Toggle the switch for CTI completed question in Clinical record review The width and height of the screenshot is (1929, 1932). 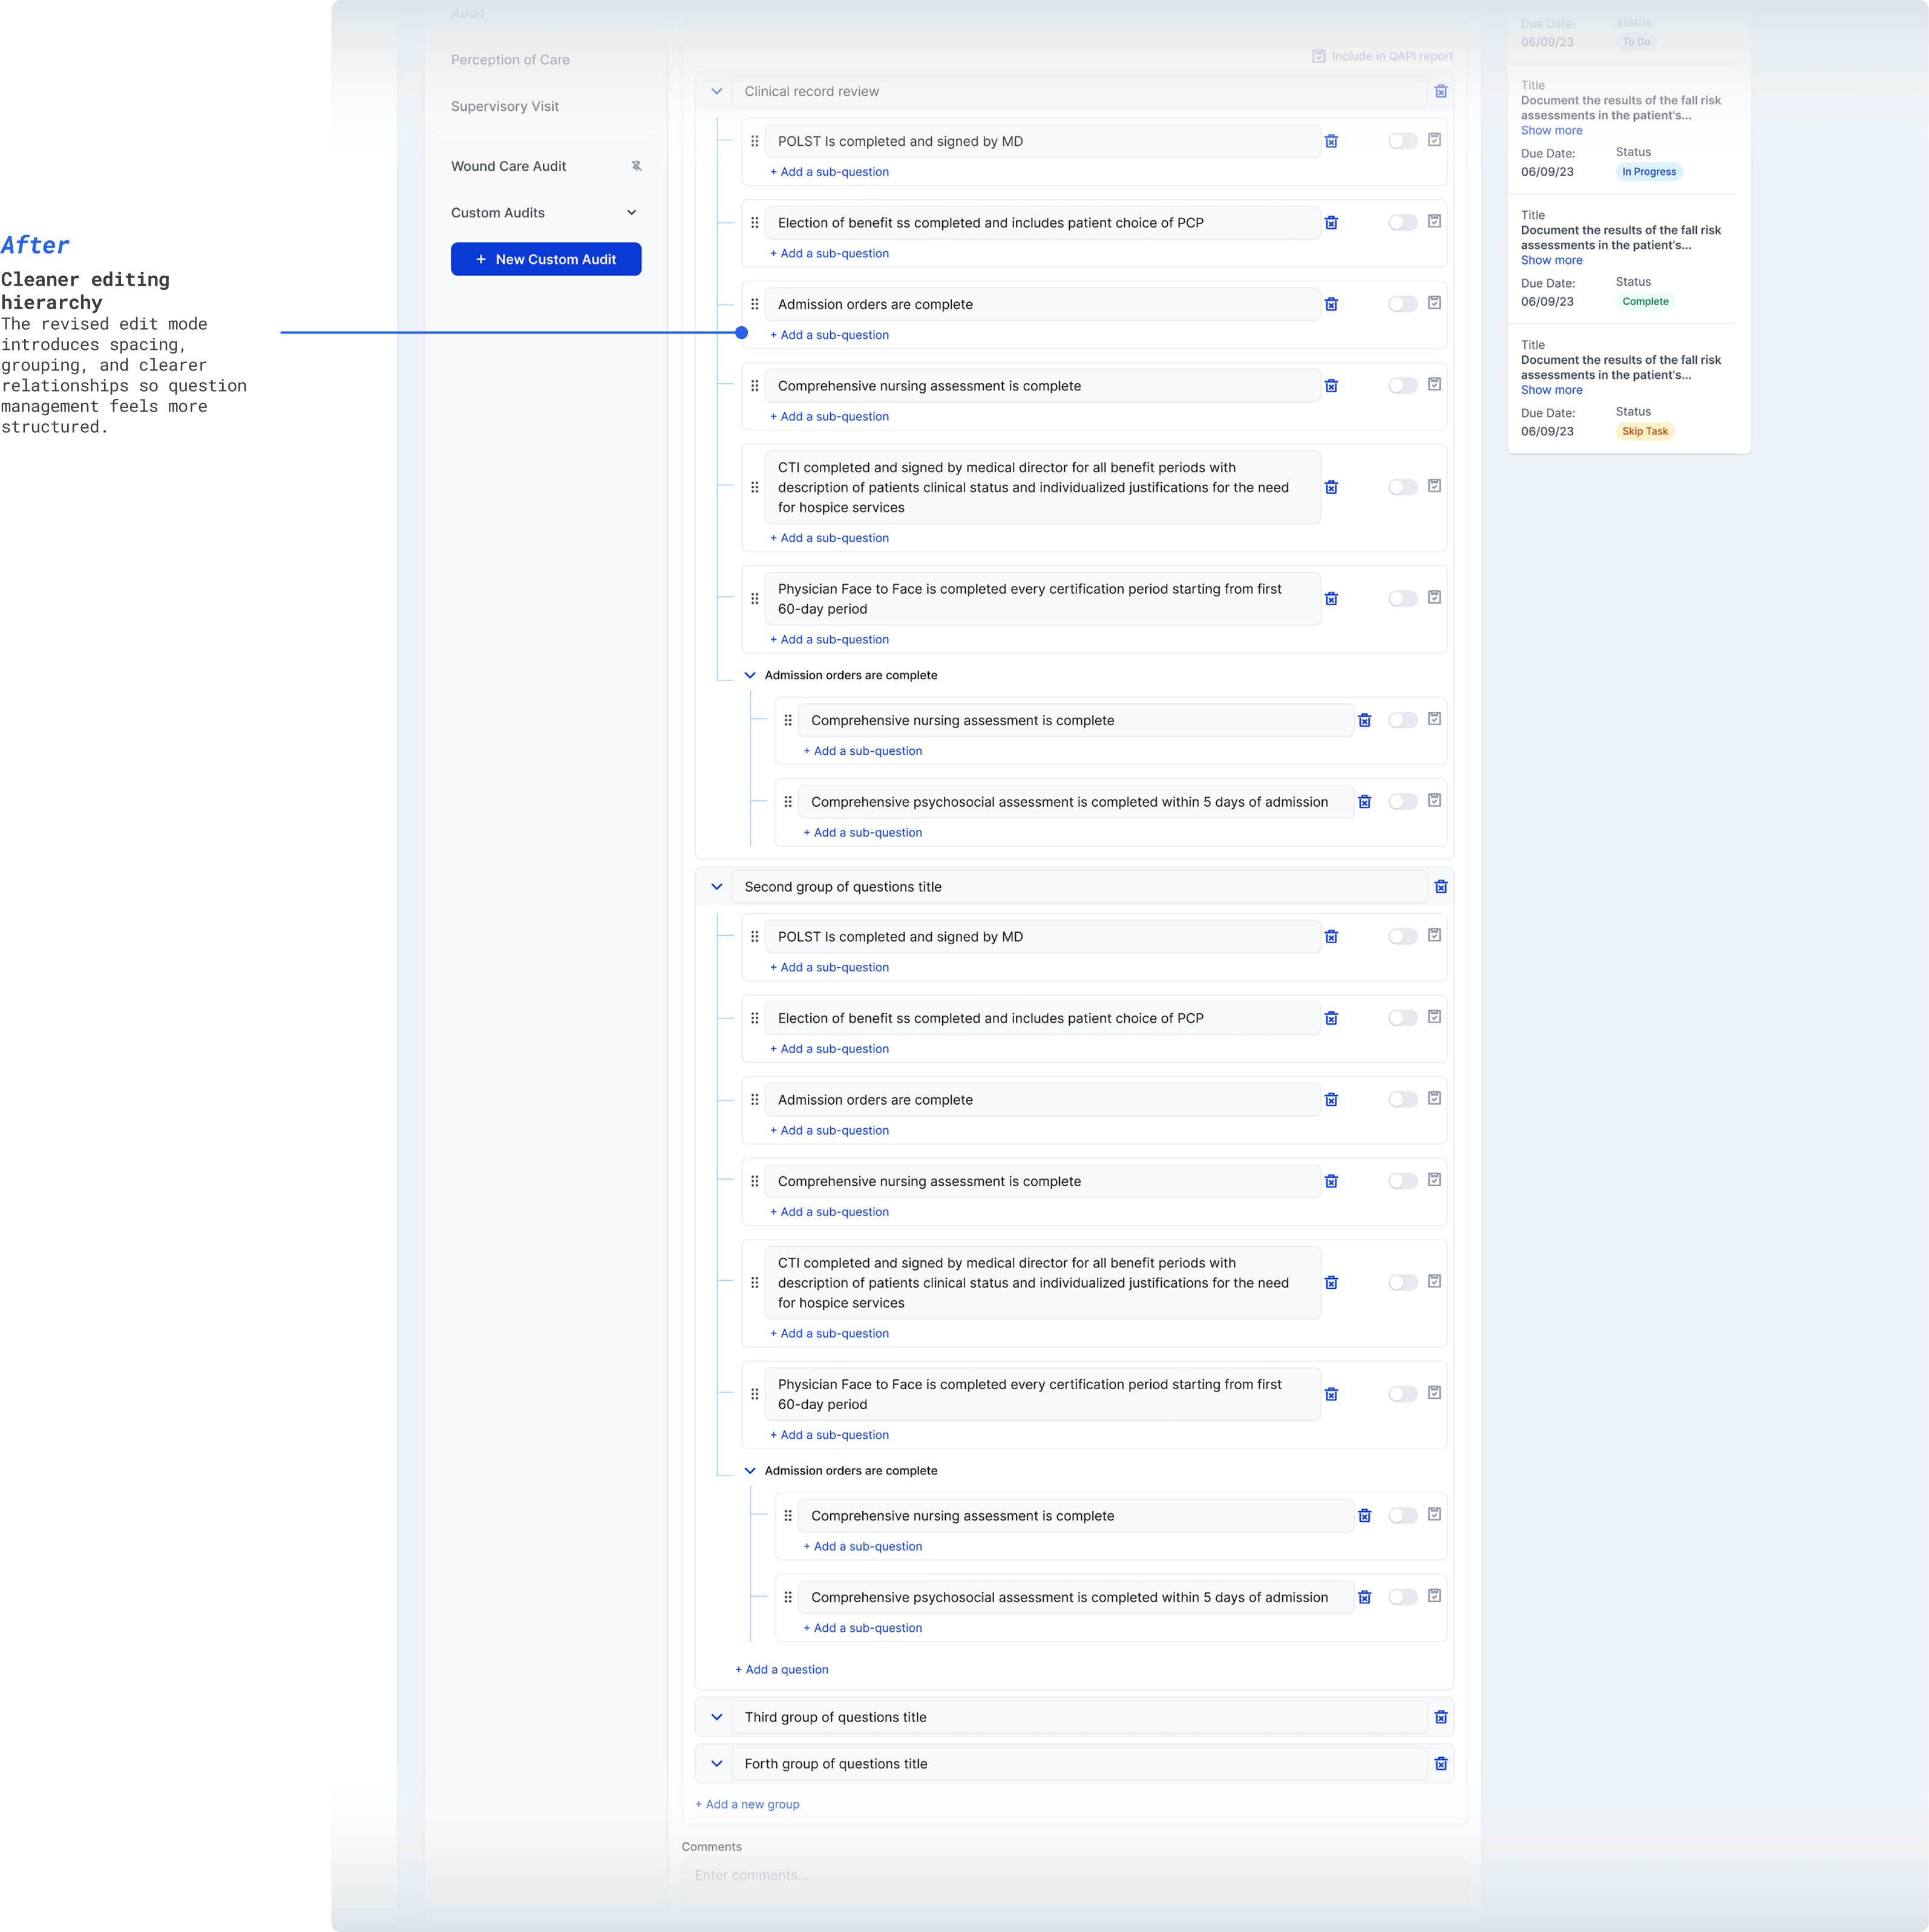(1402, 487)
